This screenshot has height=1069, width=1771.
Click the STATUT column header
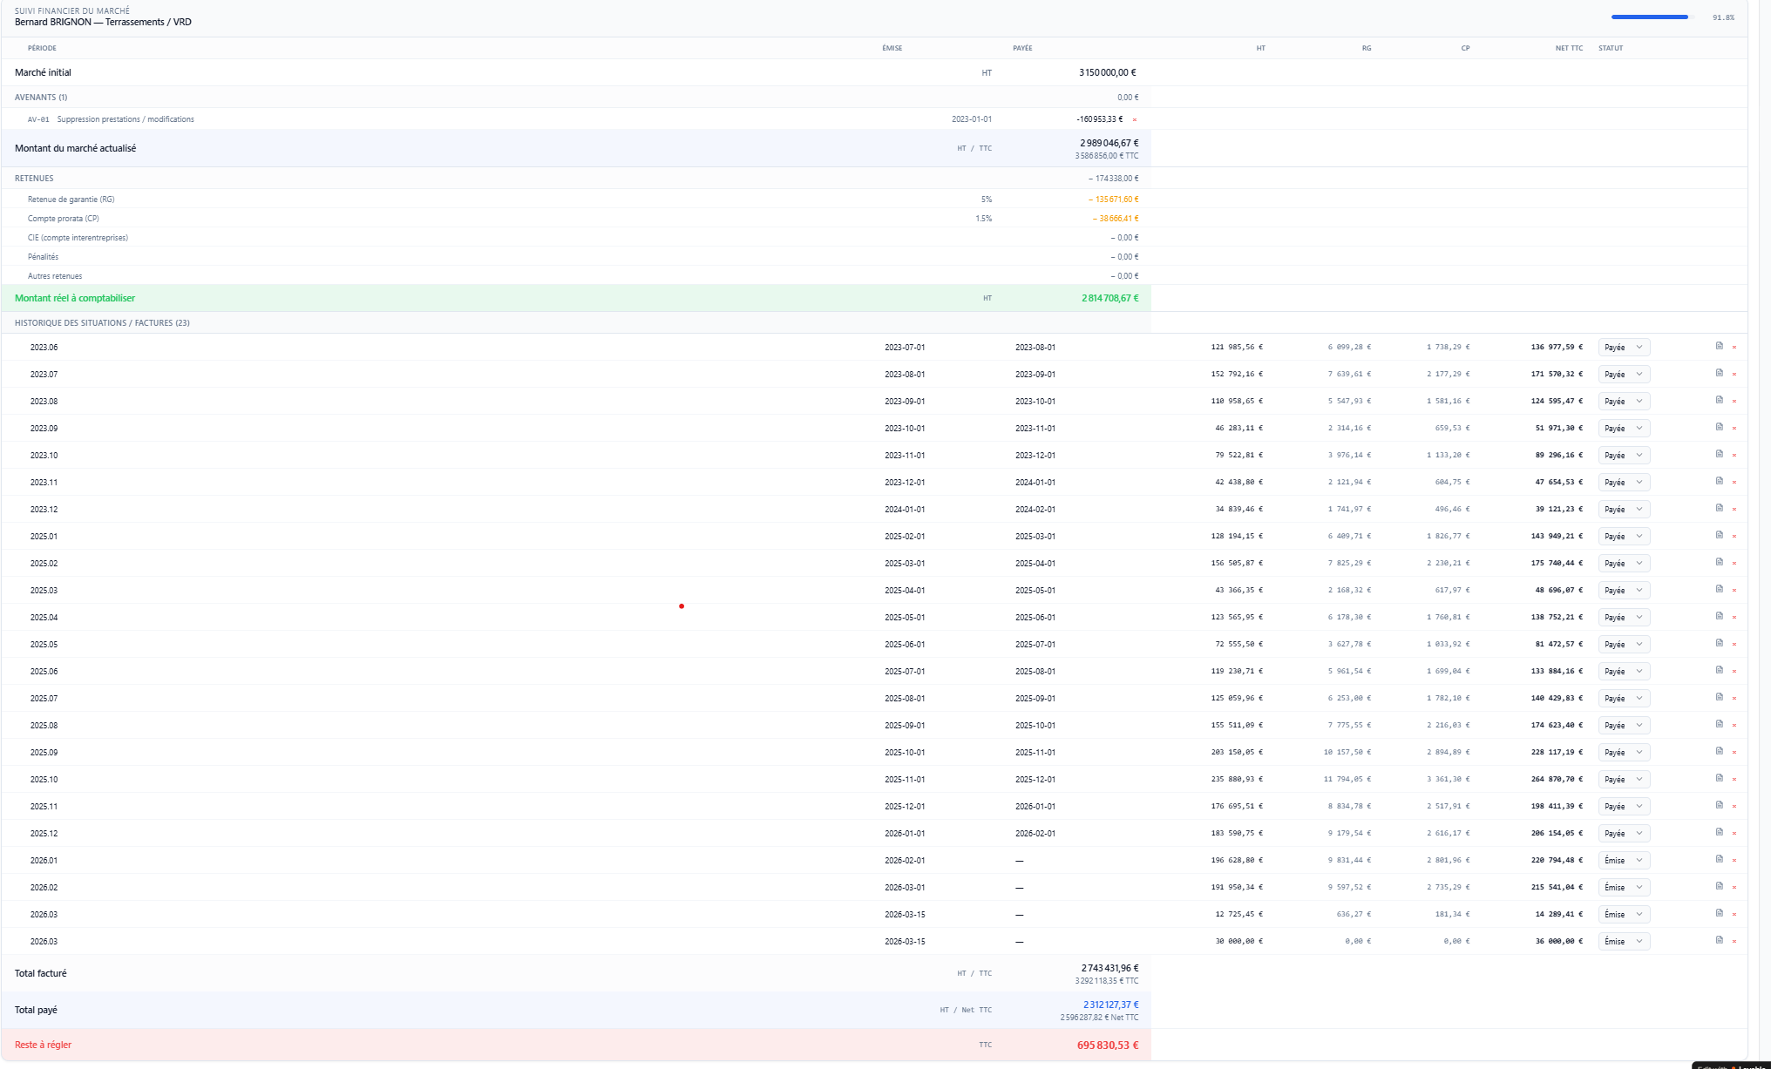pyautogui.click(x=1611, y=48)
